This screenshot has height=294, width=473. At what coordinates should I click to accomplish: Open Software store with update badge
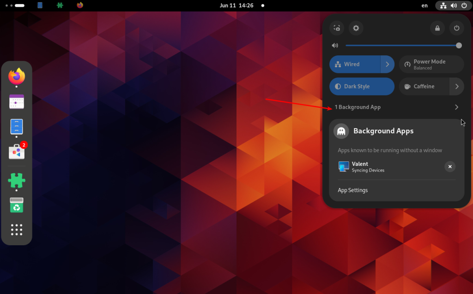pos(17,151)
